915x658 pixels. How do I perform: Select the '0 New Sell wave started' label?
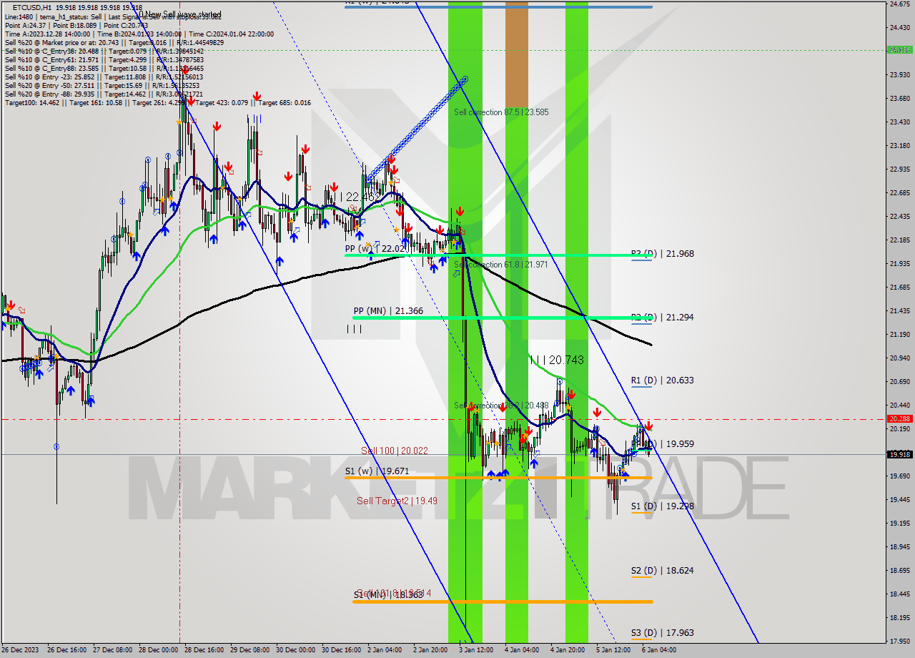pyautogui.click(x=180, y=14)
